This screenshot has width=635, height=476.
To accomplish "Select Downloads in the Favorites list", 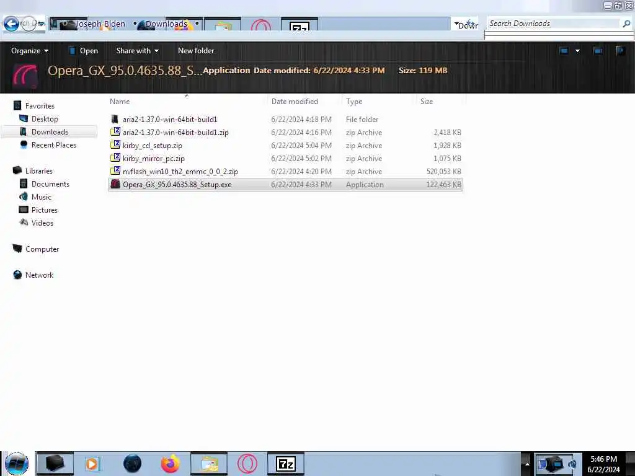I will (x=50, y=131).
